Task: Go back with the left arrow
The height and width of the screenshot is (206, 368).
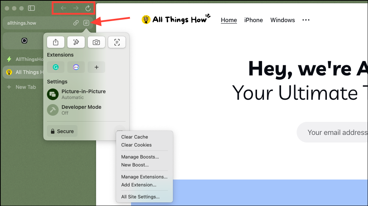Action: [63, 8]
